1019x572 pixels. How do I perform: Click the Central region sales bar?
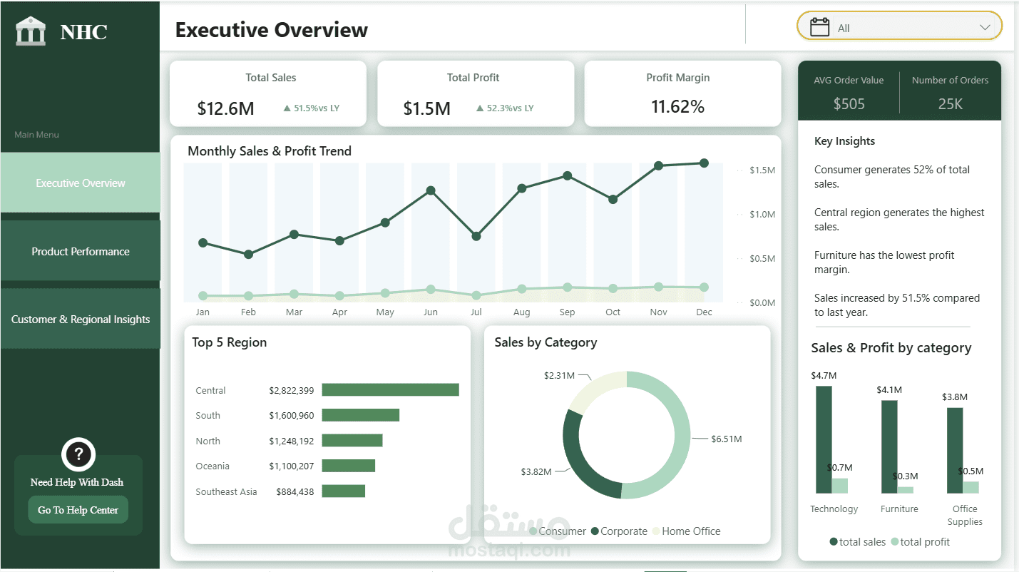click(390, 389)
